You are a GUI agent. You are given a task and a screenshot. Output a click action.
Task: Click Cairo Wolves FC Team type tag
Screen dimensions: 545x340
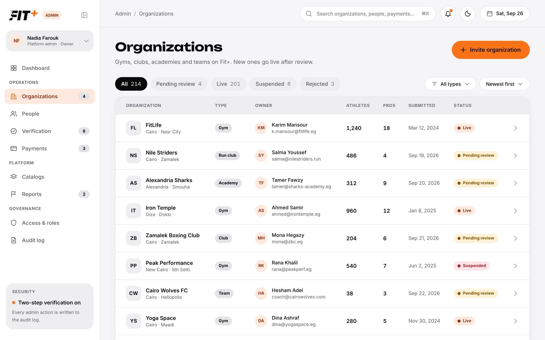click(224, 293)
